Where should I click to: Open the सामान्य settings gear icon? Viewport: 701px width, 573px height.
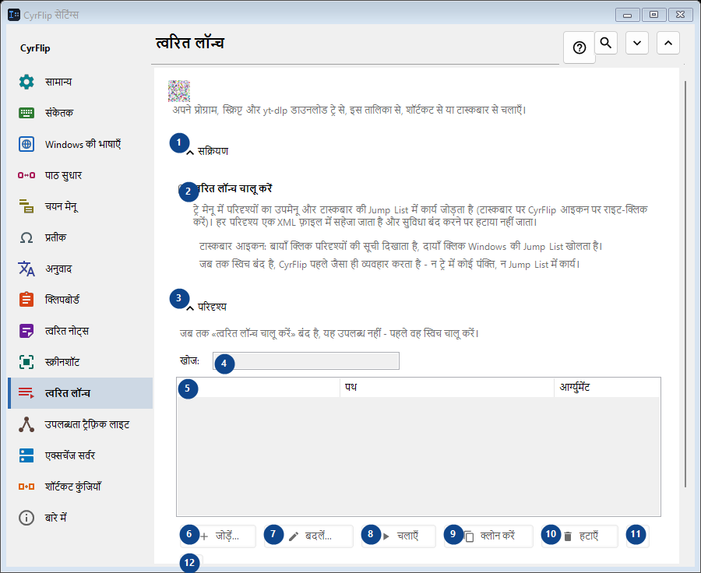(x=26, y=82)
